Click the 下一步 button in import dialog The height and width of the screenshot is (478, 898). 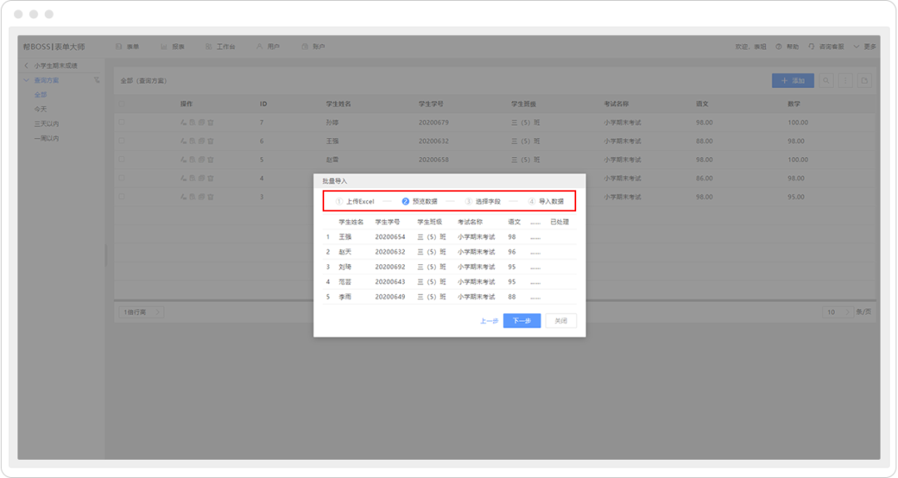[x=521, y=321]
